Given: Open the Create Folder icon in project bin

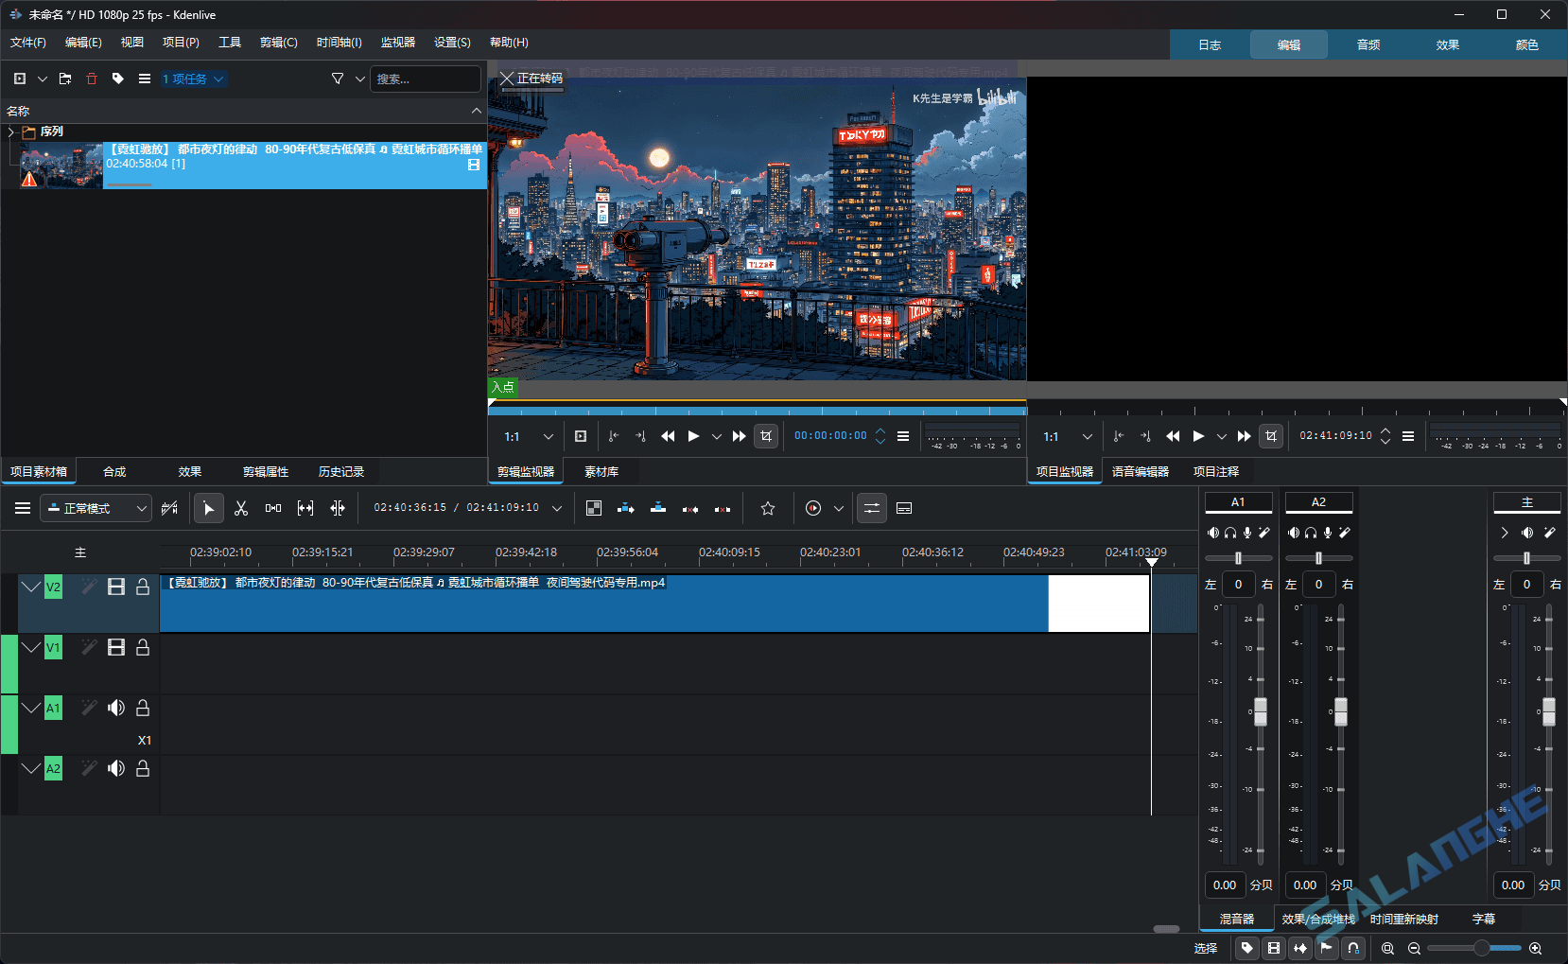Looking at the screenshot, I should (x=64, y=79).
